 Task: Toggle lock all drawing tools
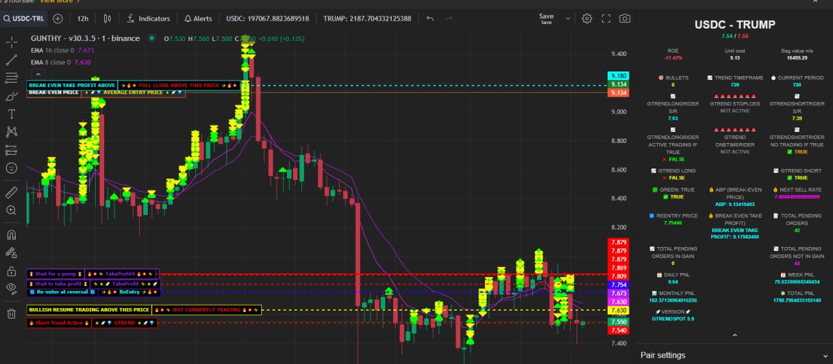coord(11,270)
